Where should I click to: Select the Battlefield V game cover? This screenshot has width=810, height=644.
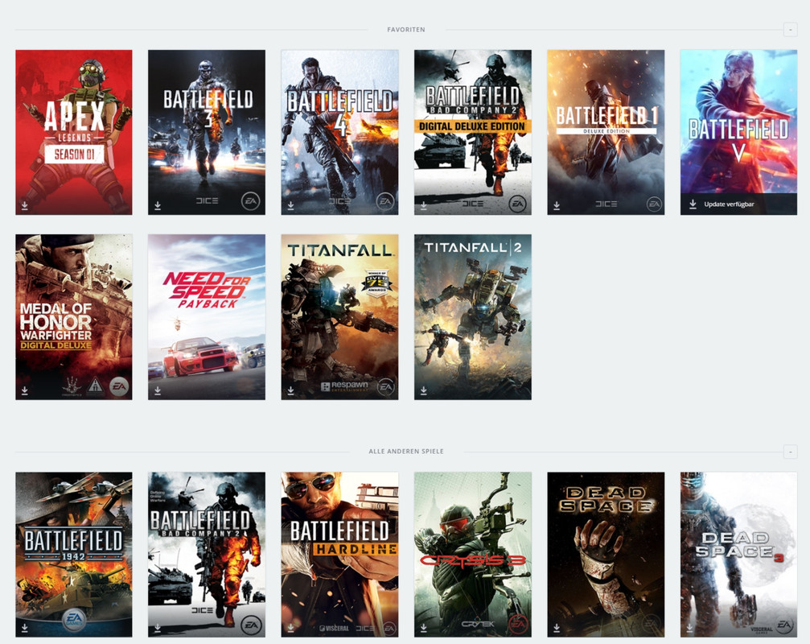coord(738,132)
